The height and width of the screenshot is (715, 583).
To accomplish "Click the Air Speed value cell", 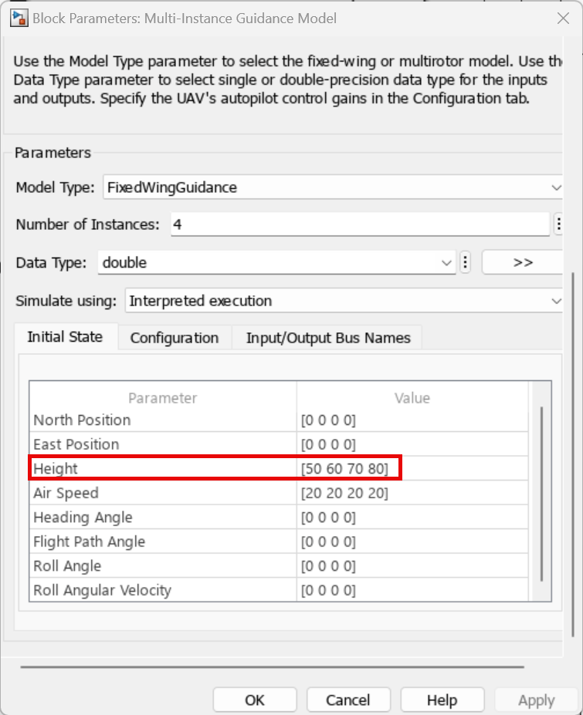I will tap(412, 493).
